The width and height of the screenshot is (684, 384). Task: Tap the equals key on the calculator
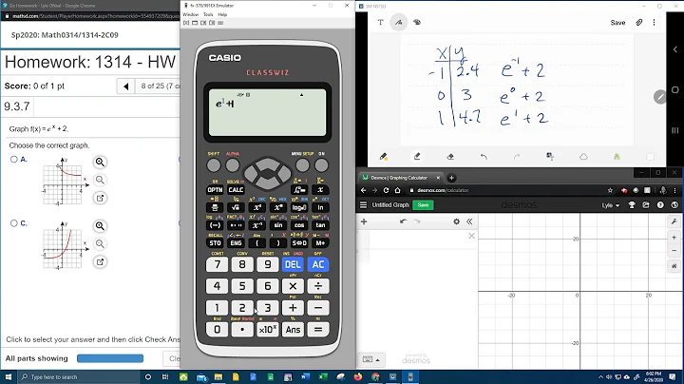[318, 330]
